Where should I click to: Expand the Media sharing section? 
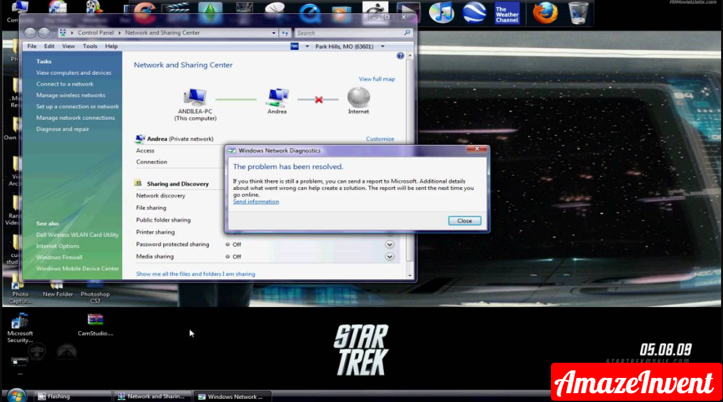point(390,256)
